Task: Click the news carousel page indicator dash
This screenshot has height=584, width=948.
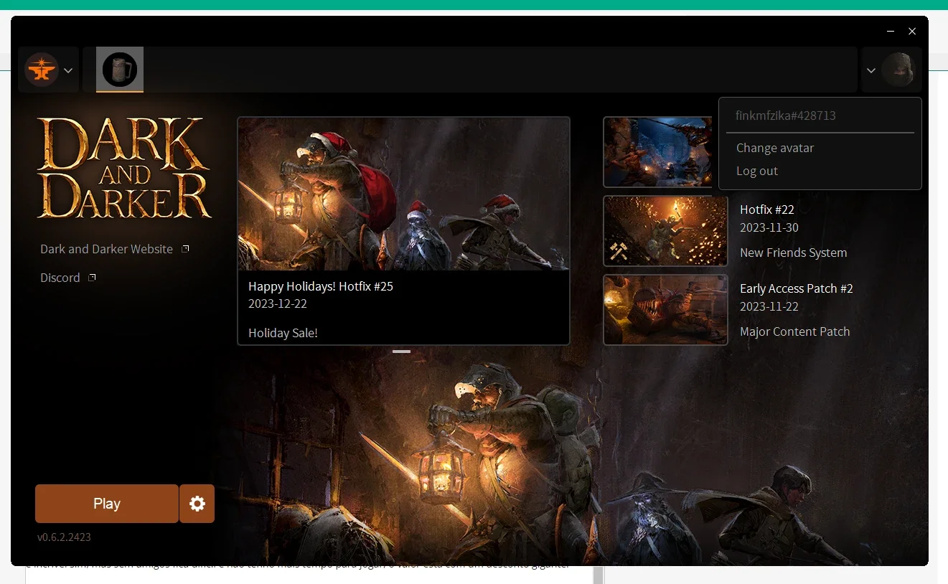Action: click(402, 352)
